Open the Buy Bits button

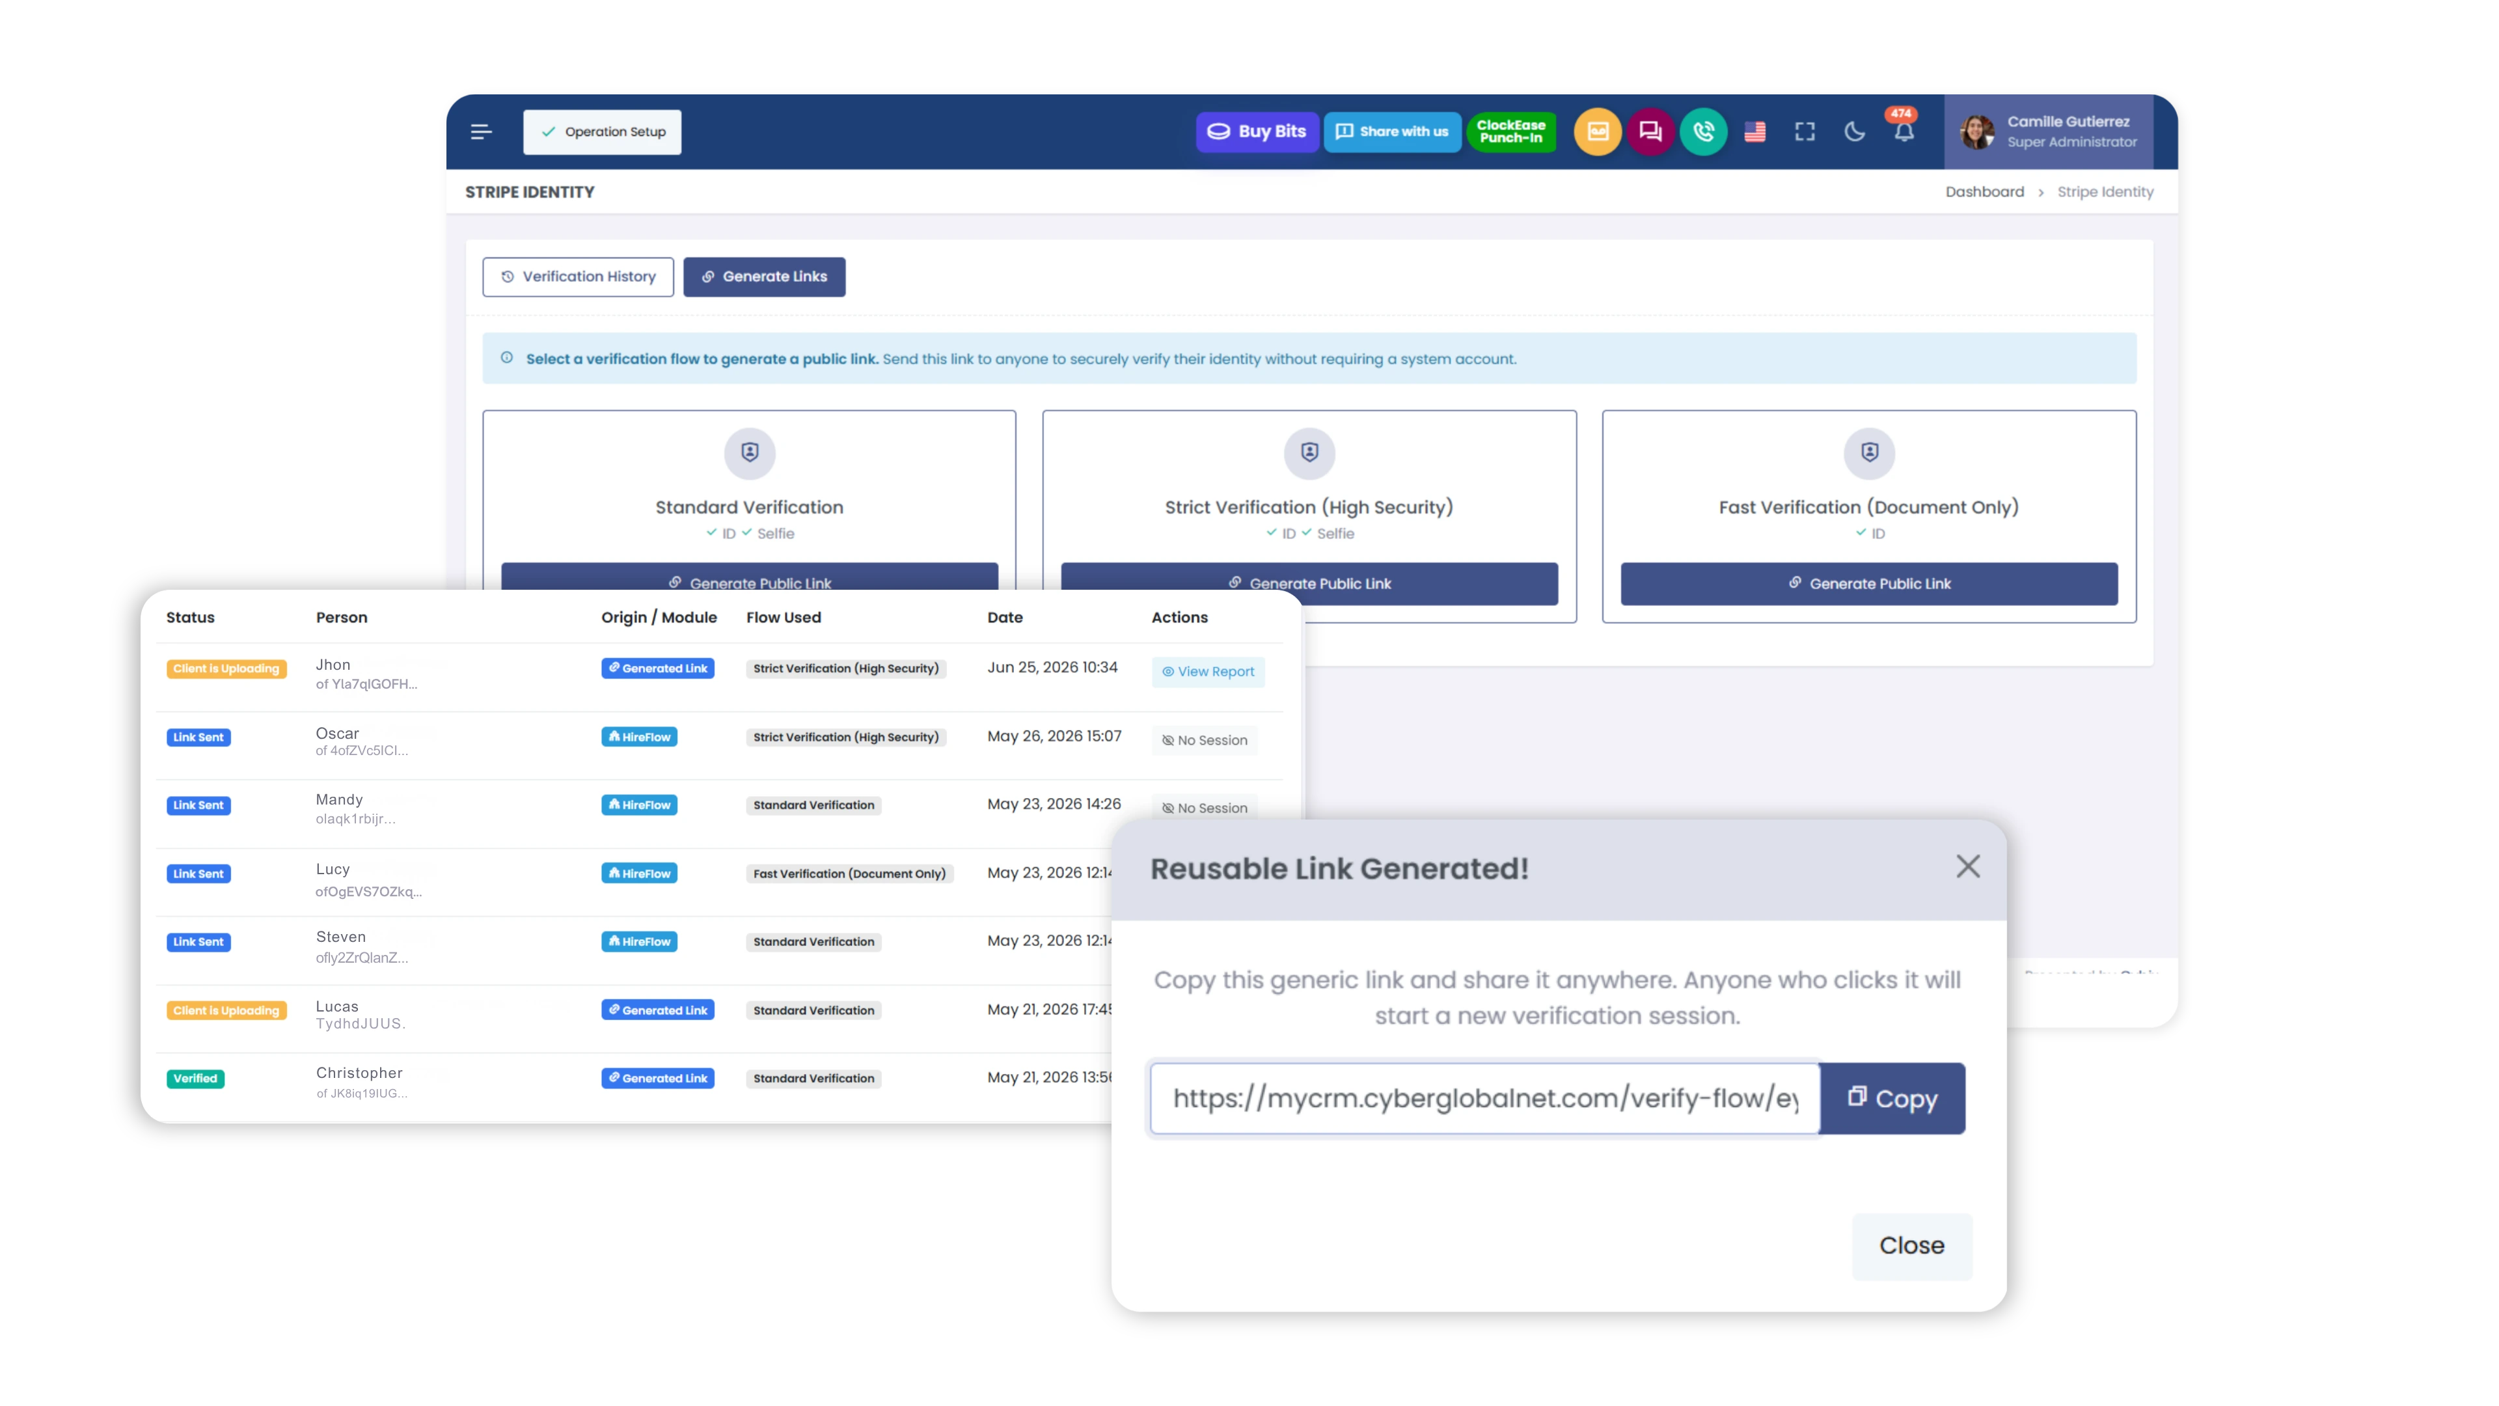[1257, 132]
